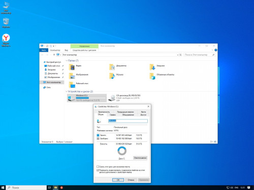Select Рабочий стол in navigation pane

coord(52,66)
